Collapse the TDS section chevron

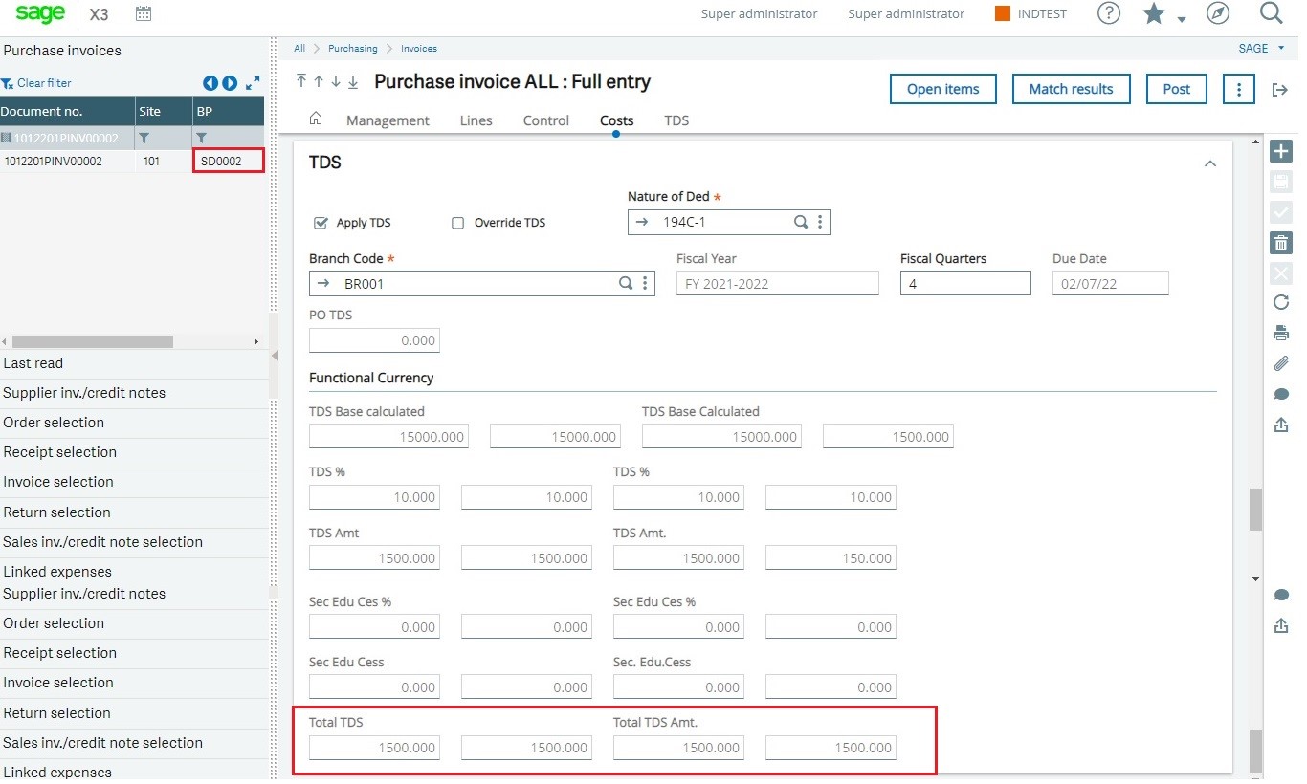[1209, 163]
